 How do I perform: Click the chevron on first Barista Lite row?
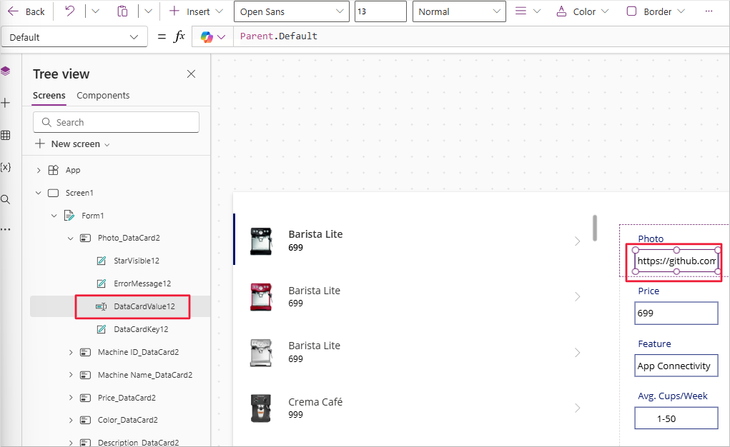577,241
